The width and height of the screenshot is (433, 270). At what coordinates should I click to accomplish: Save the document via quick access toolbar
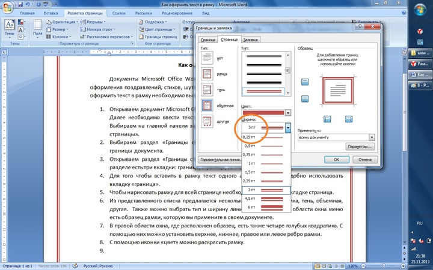coord(20,4)
